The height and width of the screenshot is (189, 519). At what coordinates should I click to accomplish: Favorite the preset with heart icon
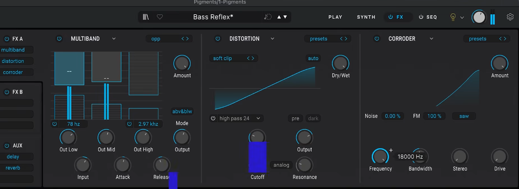(160, 17)
